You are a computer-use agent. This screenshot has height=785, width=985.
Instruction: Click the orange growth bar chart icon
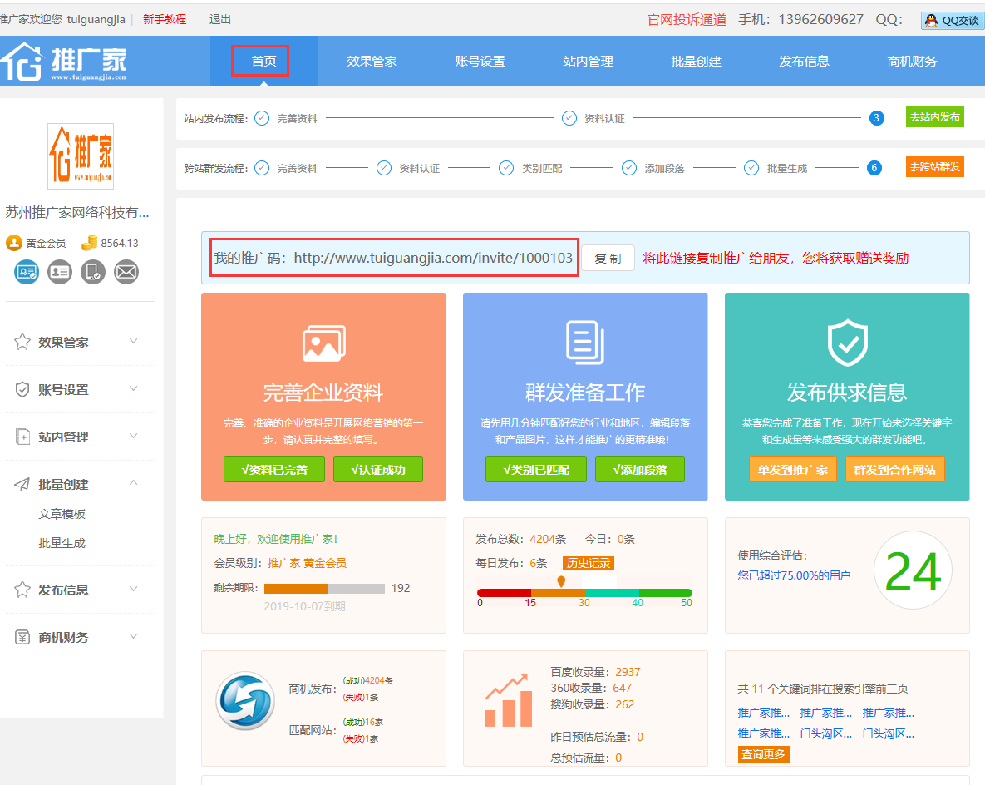[508, 701]
